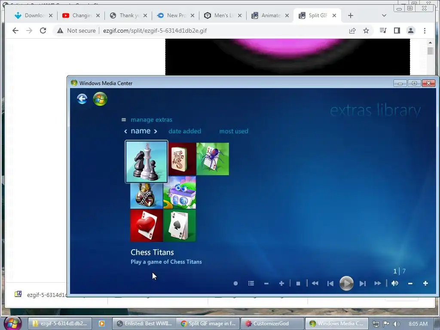Mute the Media Center volume
The width and height of the screenshot is (440, 330).
click(394, 284)
